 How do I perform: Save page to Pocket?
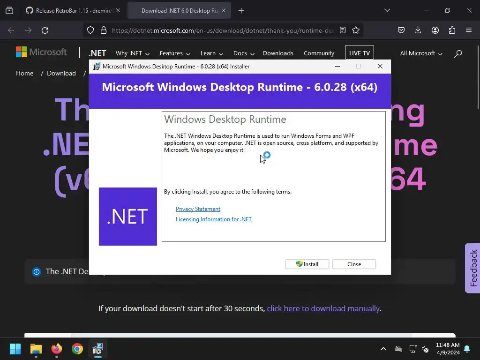point(401,30)
